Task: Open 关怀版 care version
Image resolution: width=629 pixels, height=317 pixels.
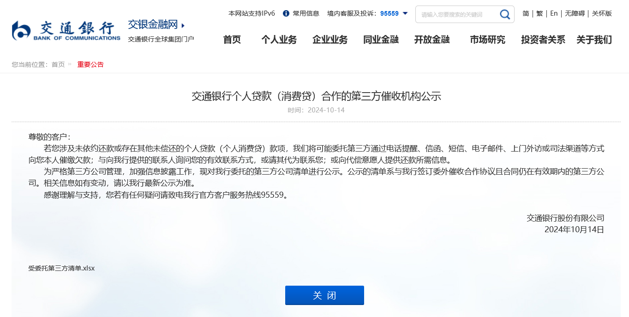Action: click(x=602, y=13)
